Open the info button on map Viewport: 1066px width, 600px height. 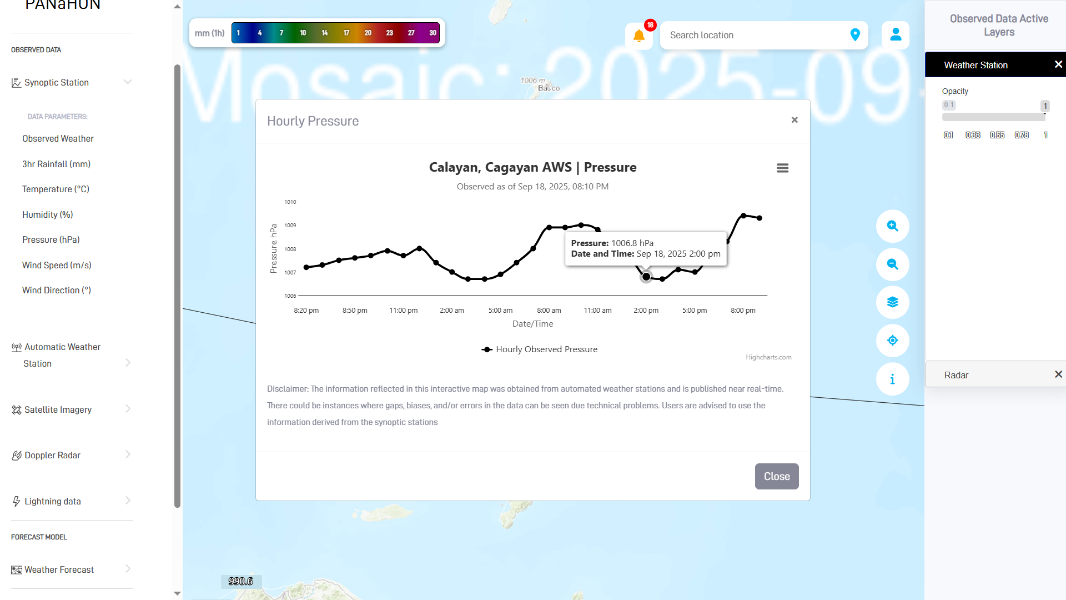(x=892, y=379)
